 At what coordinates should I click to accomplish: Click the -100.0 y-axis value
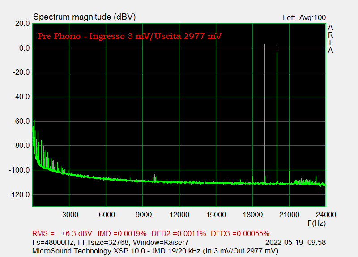tap(19, 170)
